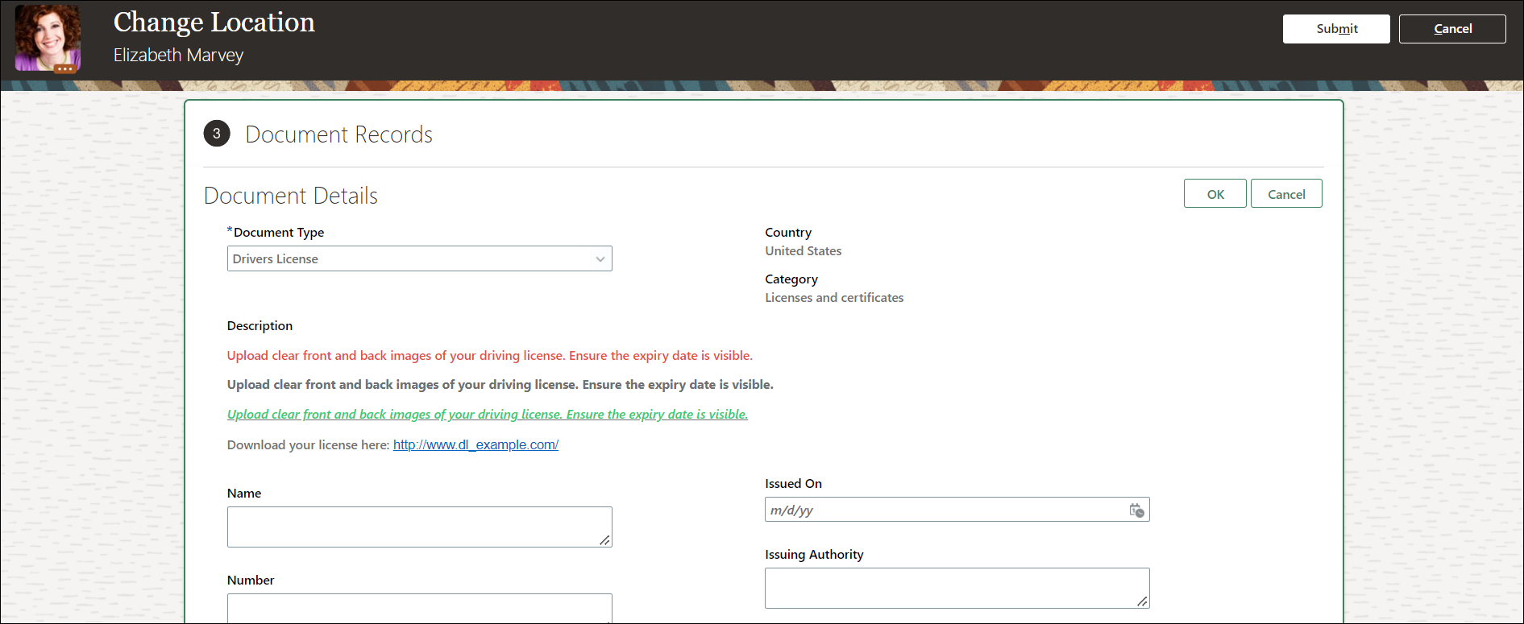
Task: Open the calendar picker for Issued On
Action: tap(1136, 510)
